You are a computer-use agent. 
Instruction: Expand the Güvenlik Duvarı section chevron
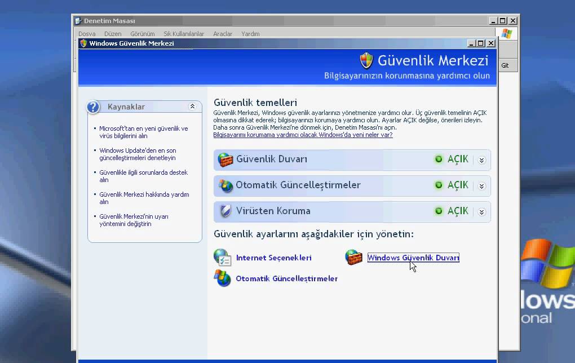pyautogui.click(x=481, y=160)
